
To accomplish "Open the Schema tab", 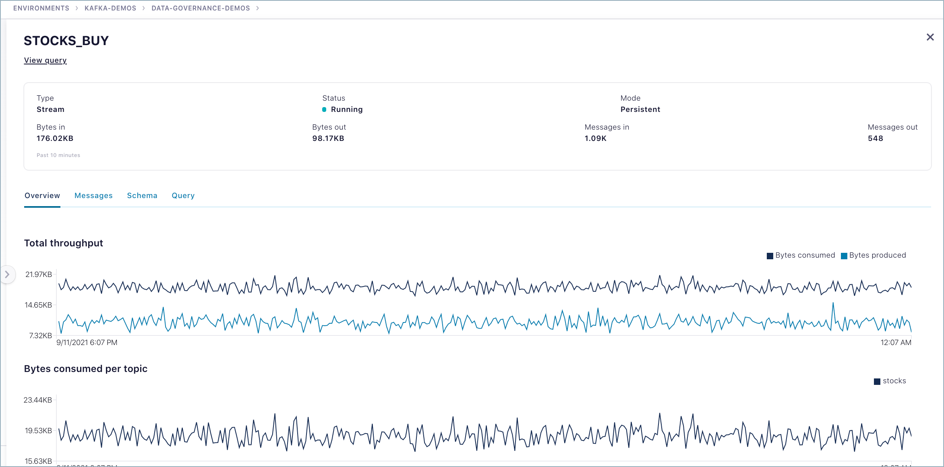I will point(142,196).
